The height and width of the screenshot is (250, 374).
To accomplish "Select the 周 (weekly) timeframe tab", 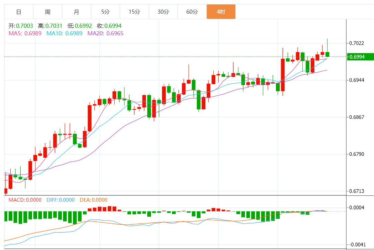I will (x=47, y=12).
